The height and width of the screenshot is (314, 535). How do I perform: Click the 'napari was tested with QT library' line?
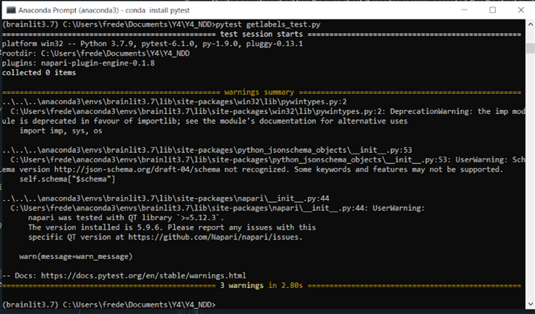point(127,217)
